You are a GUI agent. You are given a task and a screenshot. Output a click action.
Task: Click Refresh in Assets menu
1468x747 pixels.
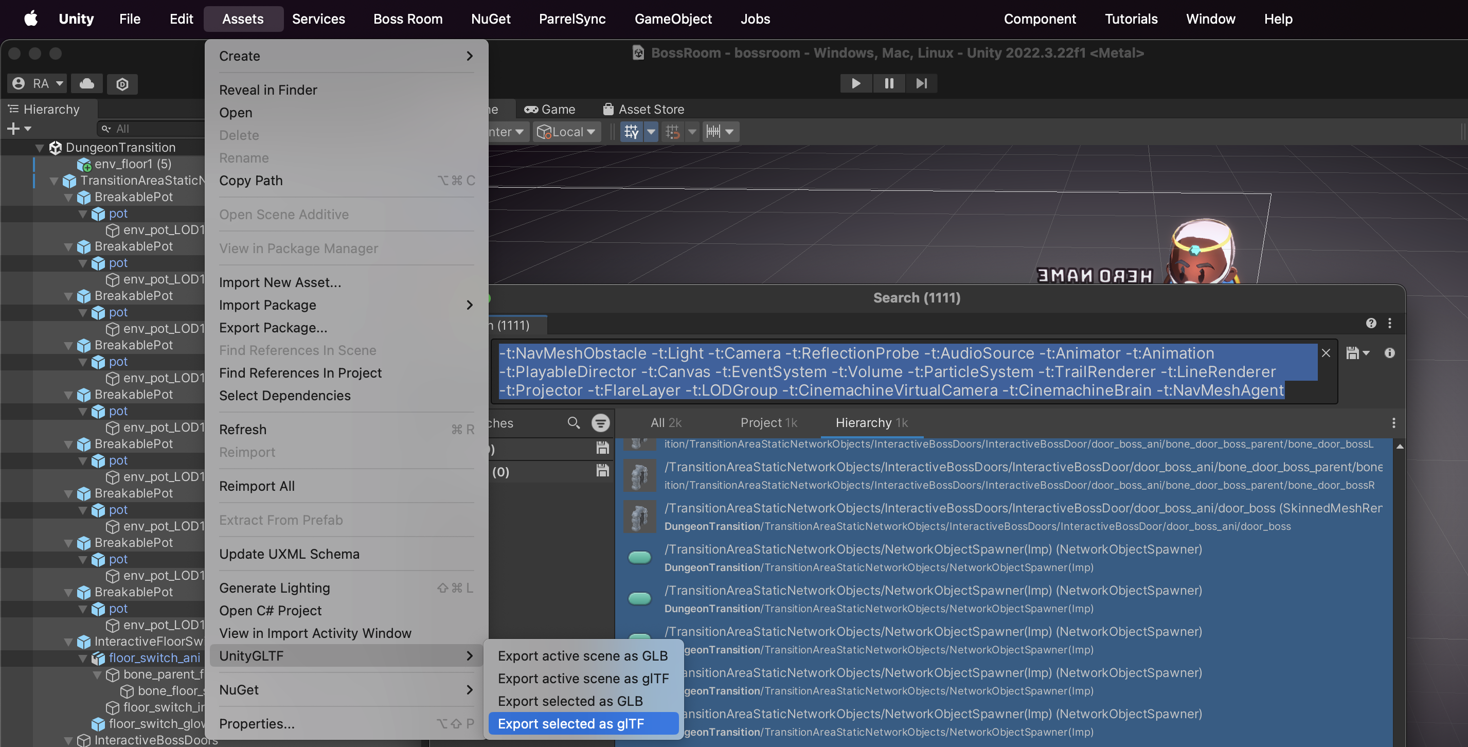[346, 429]
